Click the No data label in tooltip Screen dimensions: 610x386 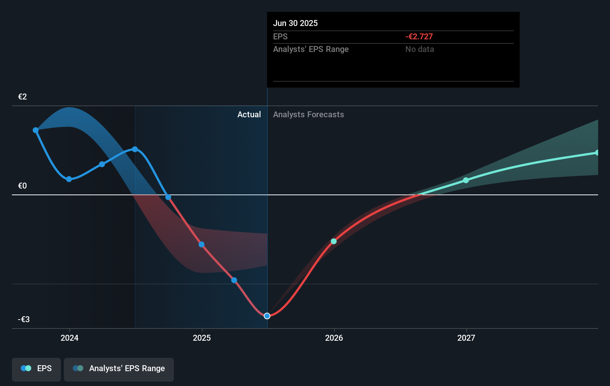(419, 49)
